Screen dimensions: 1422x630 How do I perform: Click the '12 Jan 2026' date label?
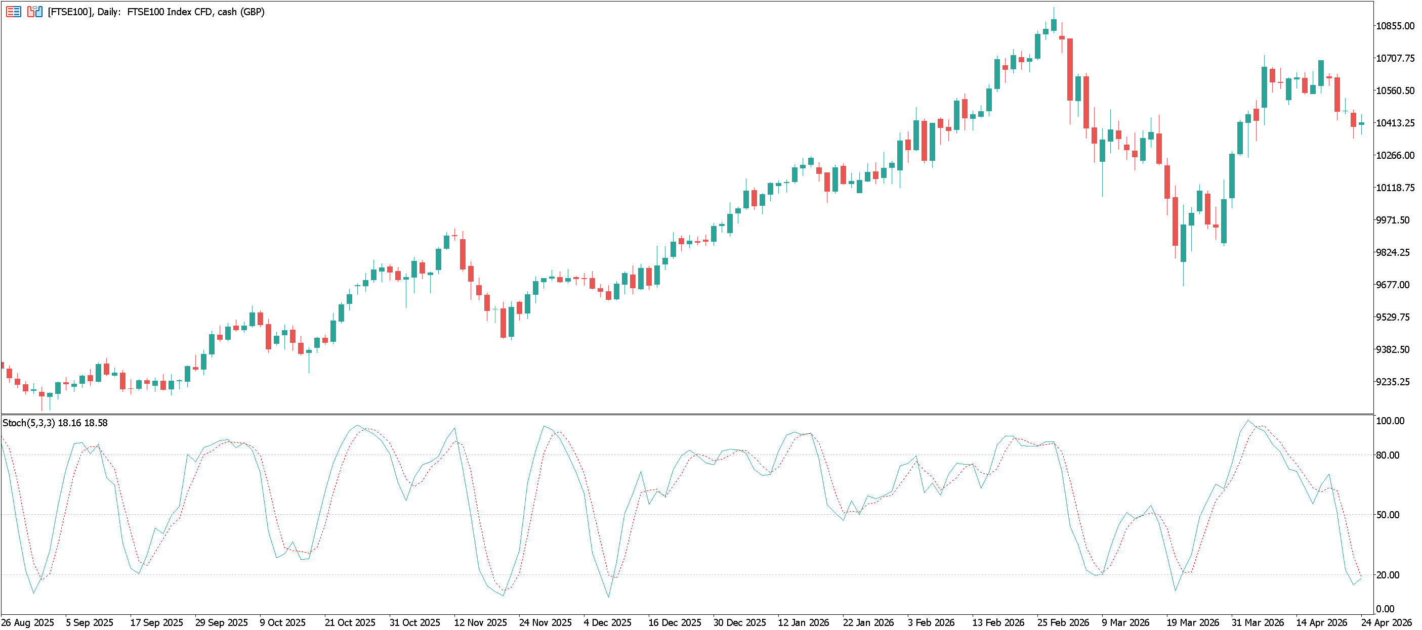click(804, 623)
